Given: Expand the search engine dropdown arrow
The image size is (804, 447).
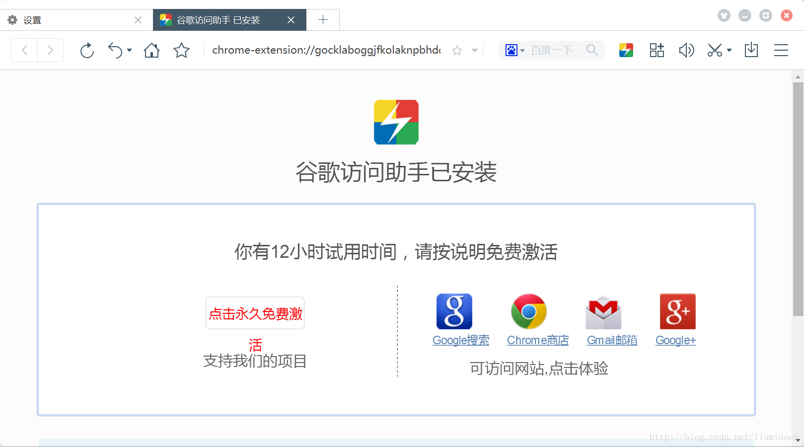Looking at the screenshot, I should 522,51.
